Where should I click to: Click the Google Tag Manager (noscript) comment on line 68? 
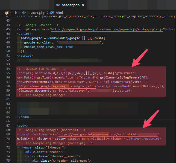click(51, 130)
